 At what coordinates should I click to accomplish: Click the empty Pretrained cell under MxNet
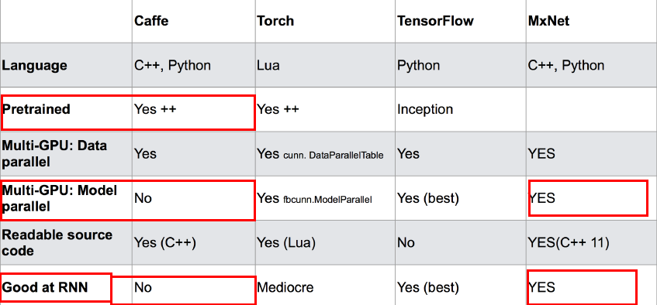tap(591, 109)
